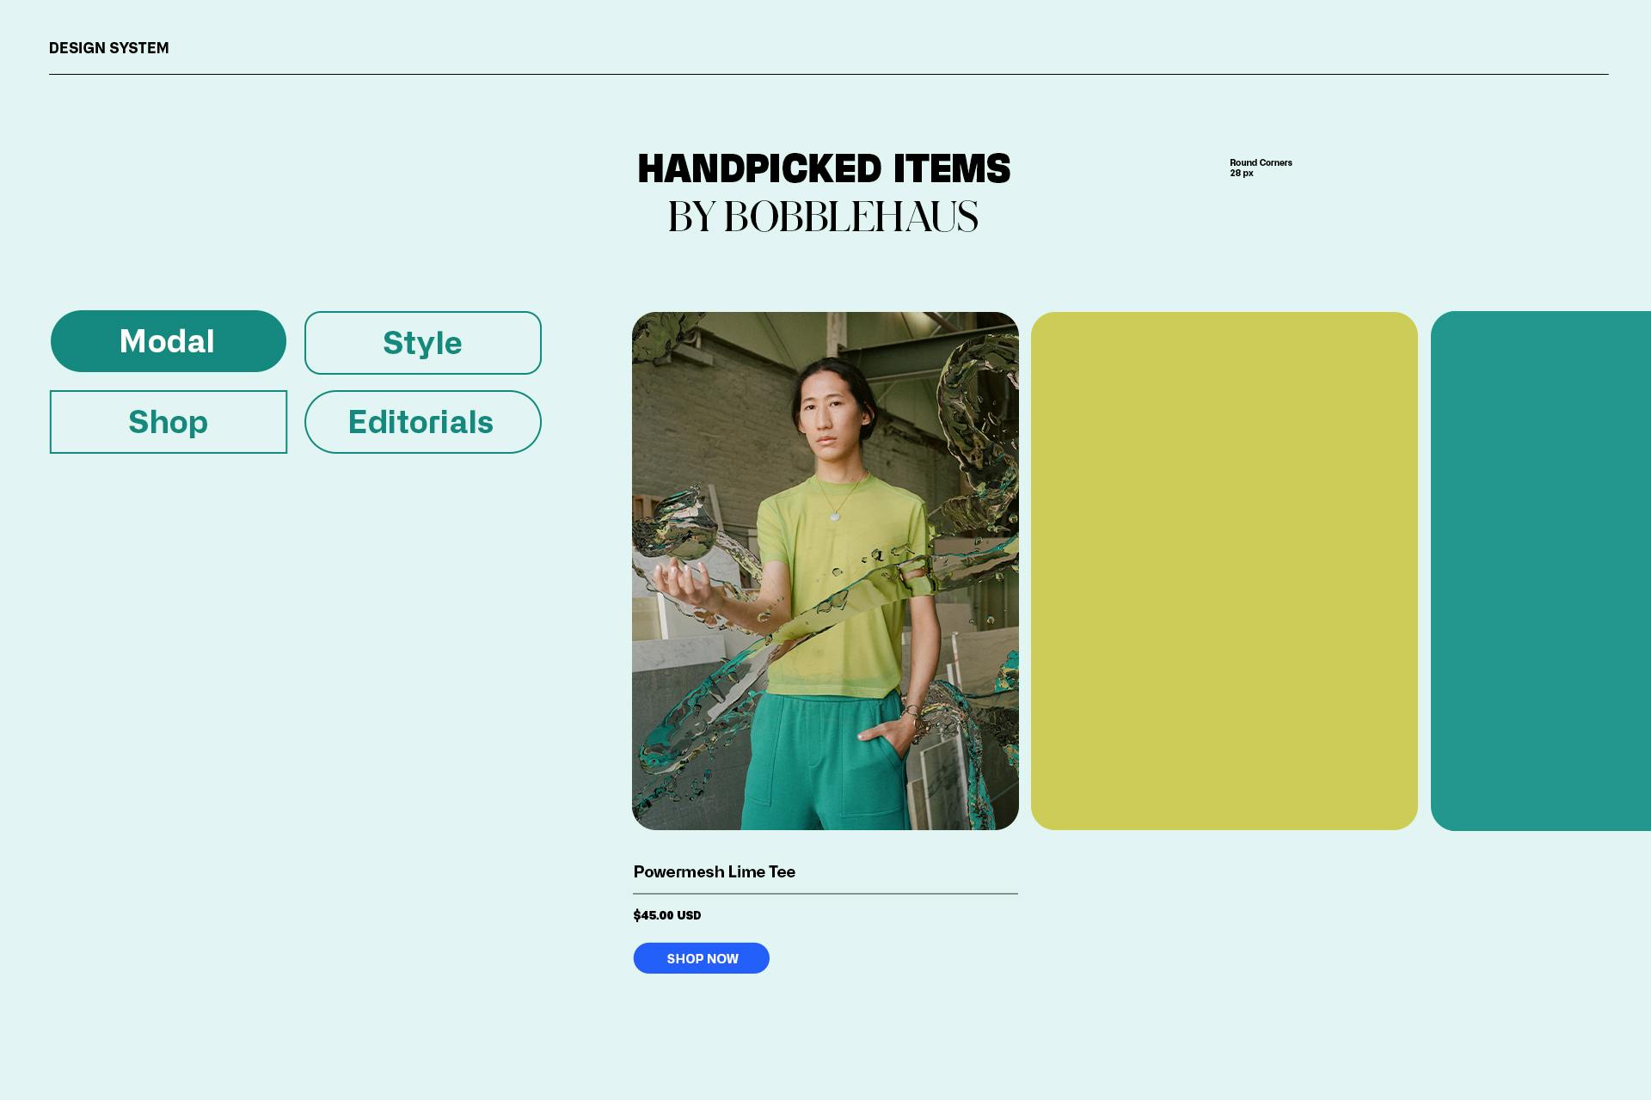Viewport: 1651px width, 1100px height.
Task: Open the Shop rectangular button
Action: point(169,422)
